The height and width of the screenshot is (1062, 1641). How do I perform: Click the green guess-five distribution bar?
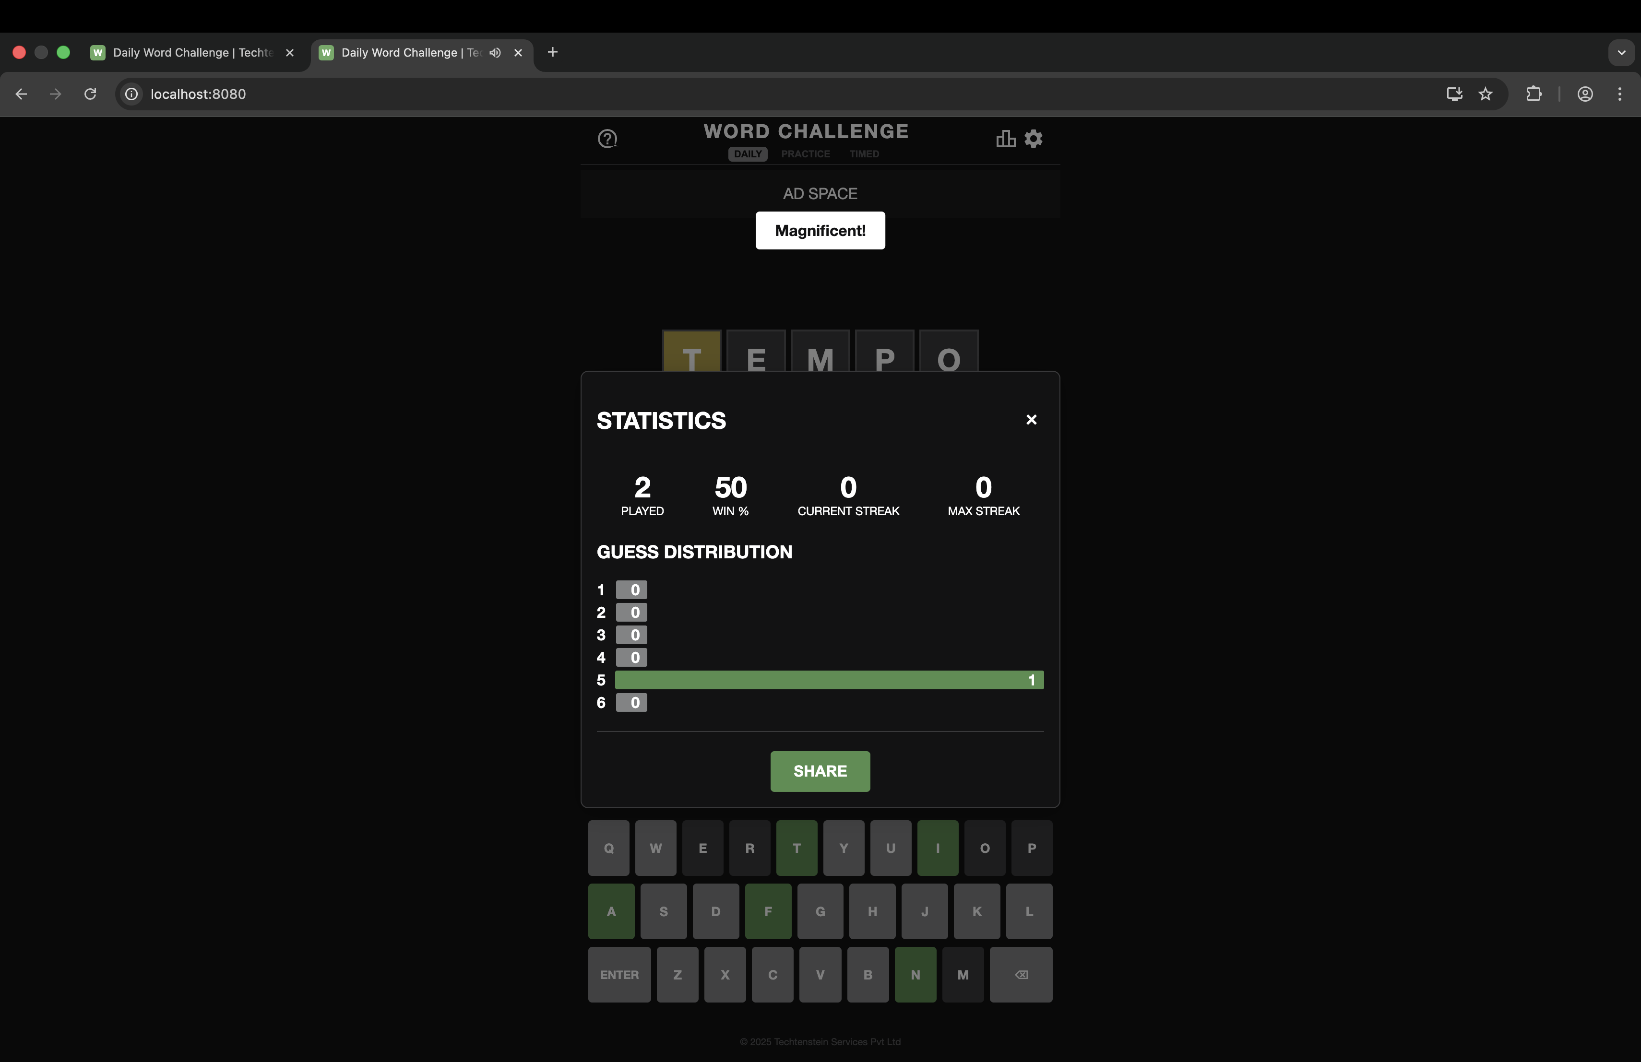click(829, 680)
